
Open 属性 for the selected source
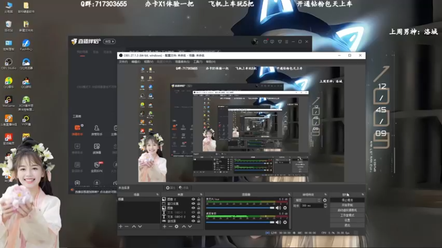tap(171, 188)
